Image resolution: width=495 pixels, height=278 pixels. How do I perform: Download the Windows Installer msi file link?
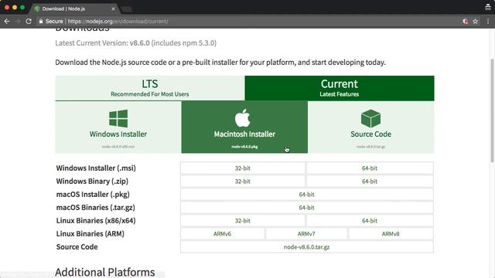click(118, 147)
